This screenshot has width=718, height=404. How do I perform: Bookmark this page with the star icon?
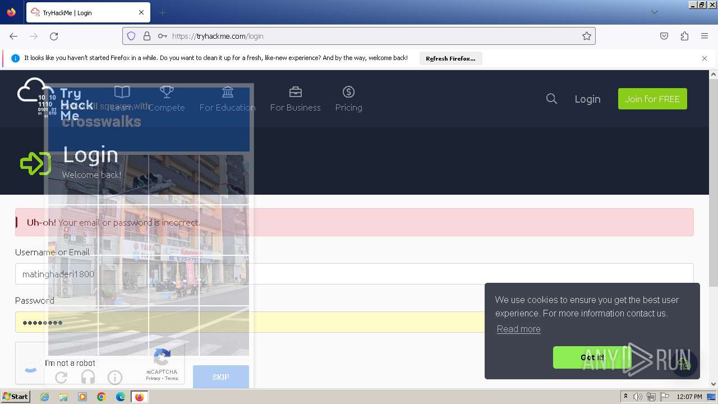(x=587, y=36)
